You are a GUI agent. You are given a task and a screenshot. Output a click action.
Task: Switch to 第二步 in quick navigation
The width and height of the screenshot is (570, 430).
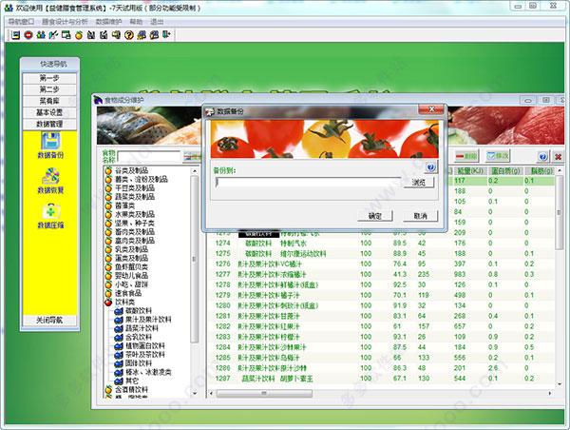tap(49, 89)
